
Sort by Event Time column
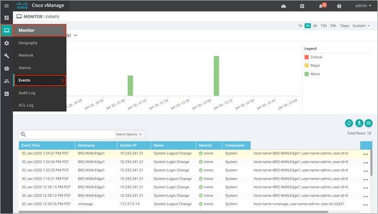point(47,146)
